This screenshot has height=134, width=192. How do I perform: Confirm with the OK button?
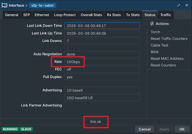pos(182,129)
